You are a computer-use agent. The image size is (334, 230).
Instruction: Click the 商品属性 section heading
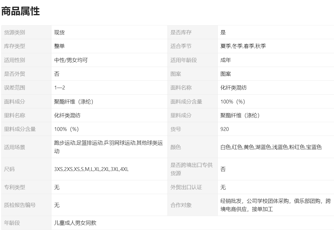(20, 11)
